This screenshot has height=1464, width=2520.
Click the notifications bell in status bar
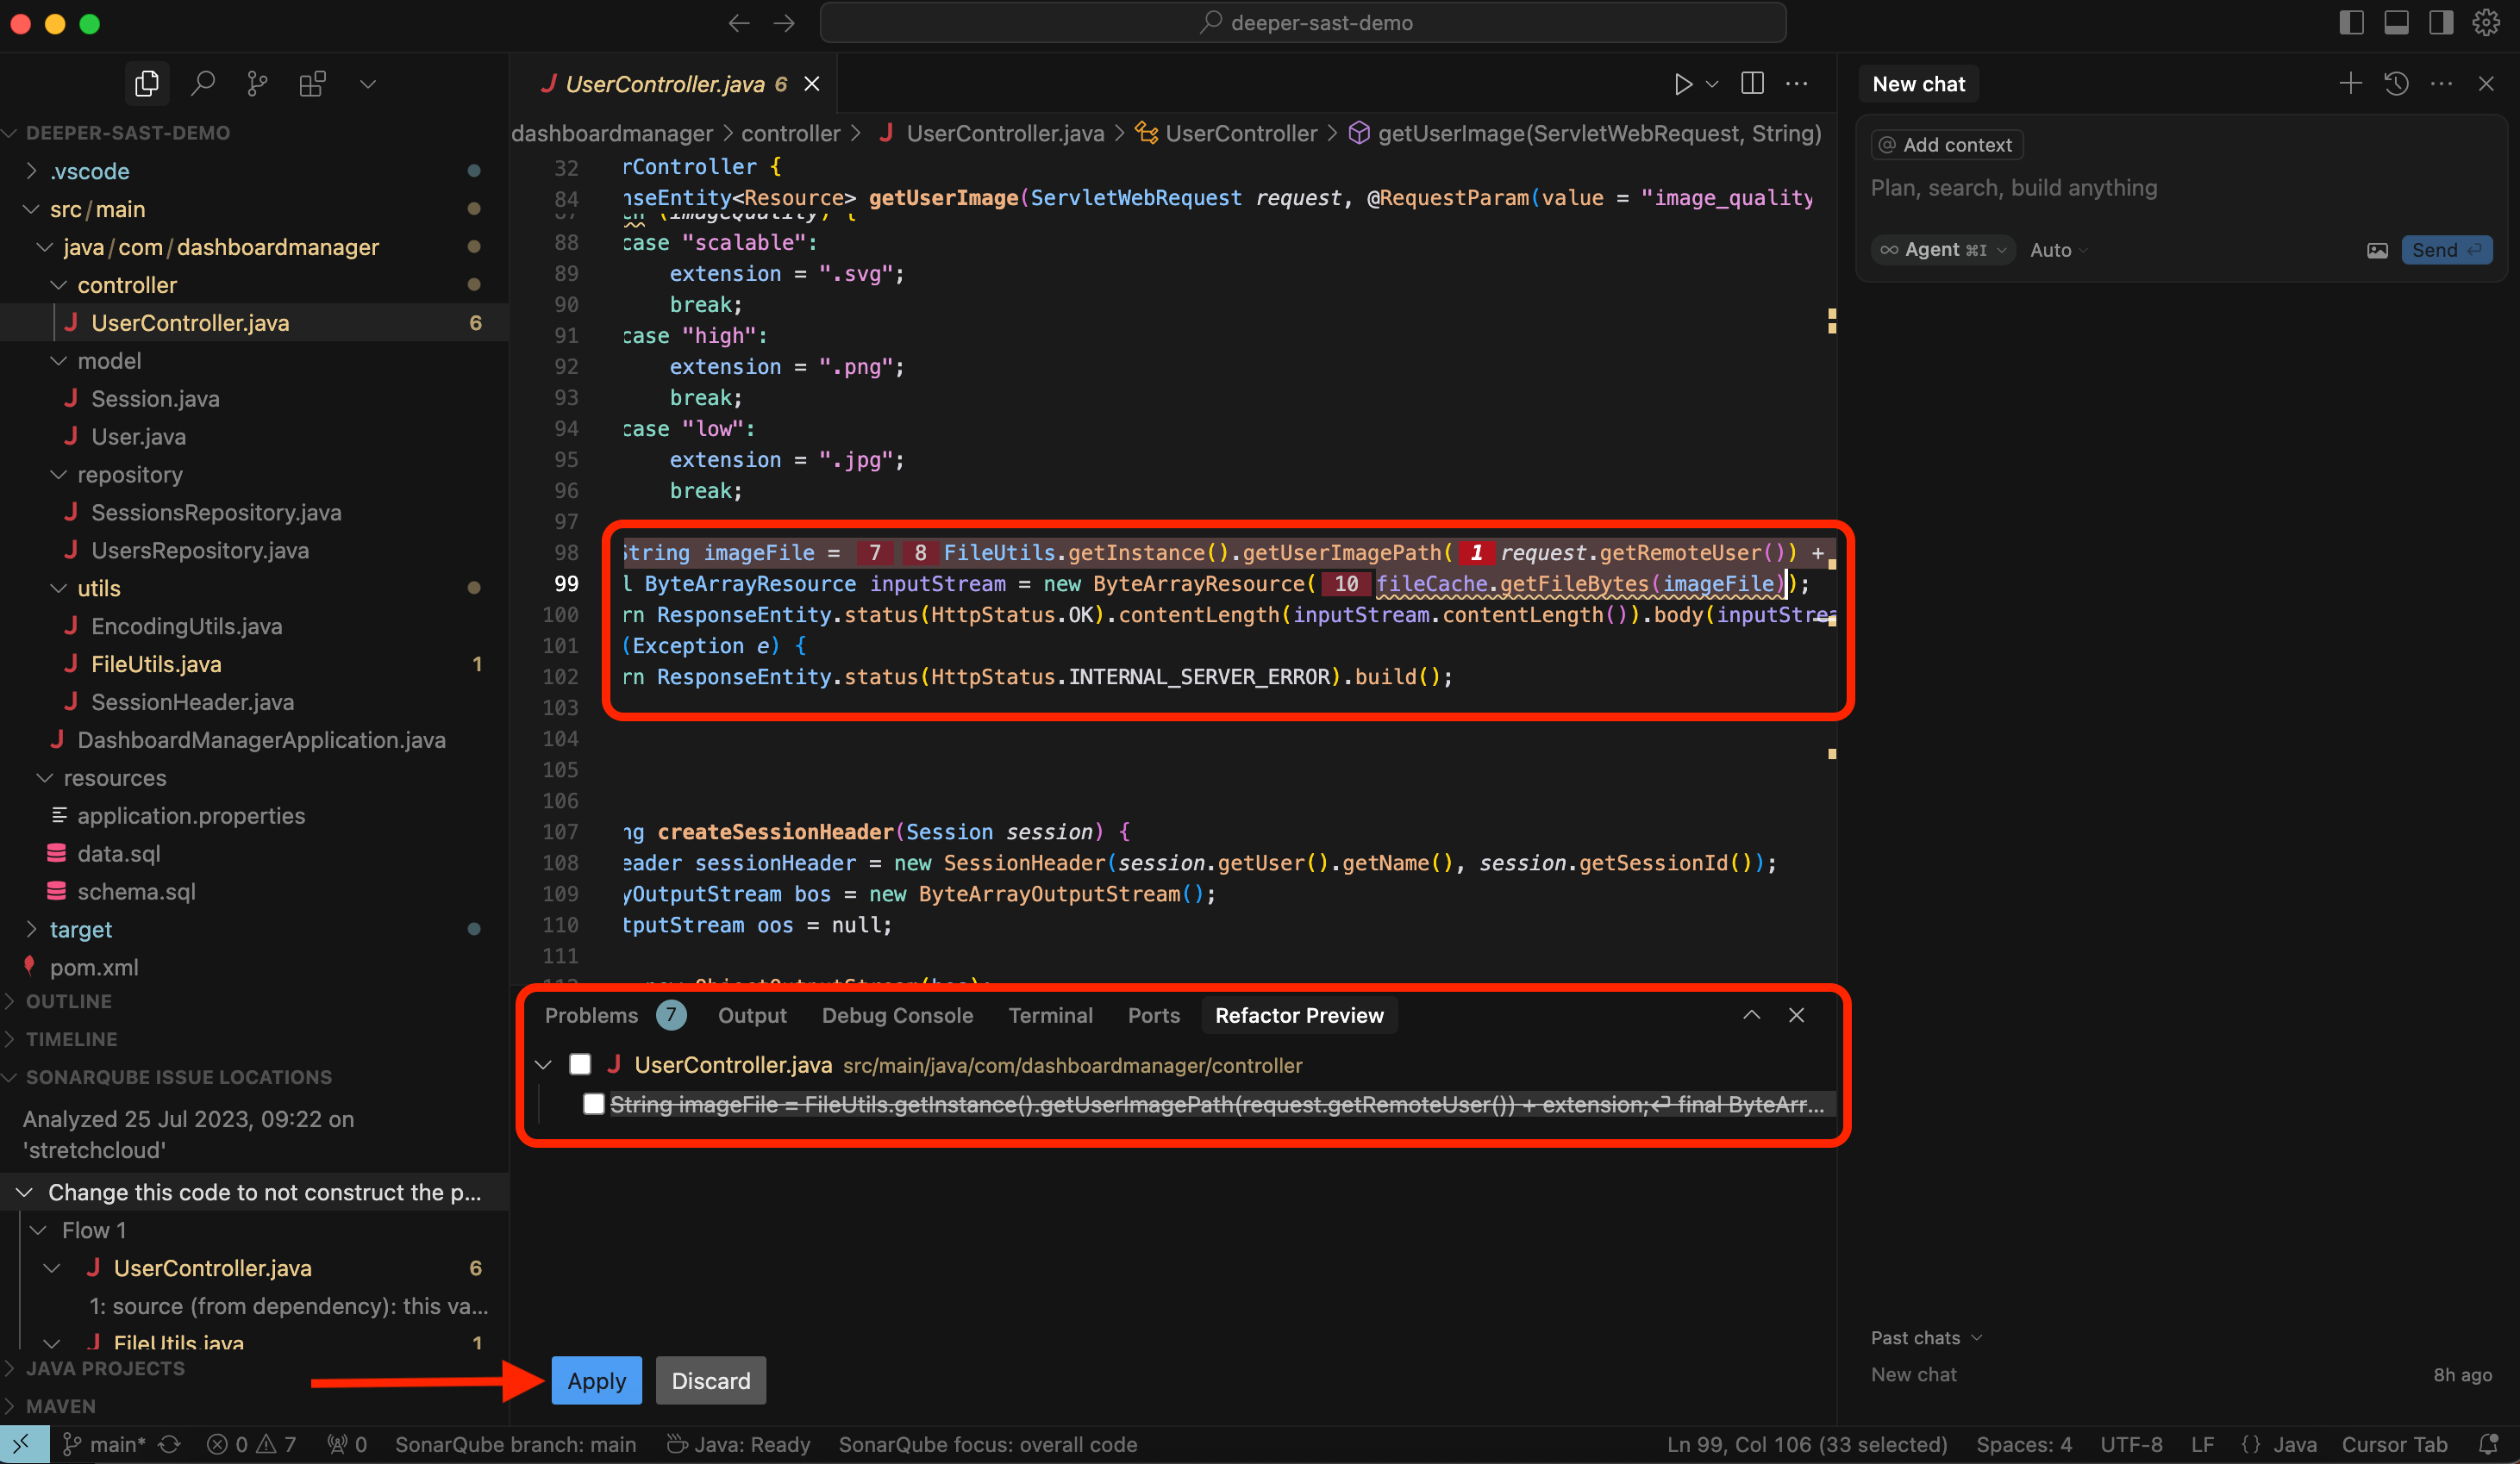[x=2489, y=1444]
